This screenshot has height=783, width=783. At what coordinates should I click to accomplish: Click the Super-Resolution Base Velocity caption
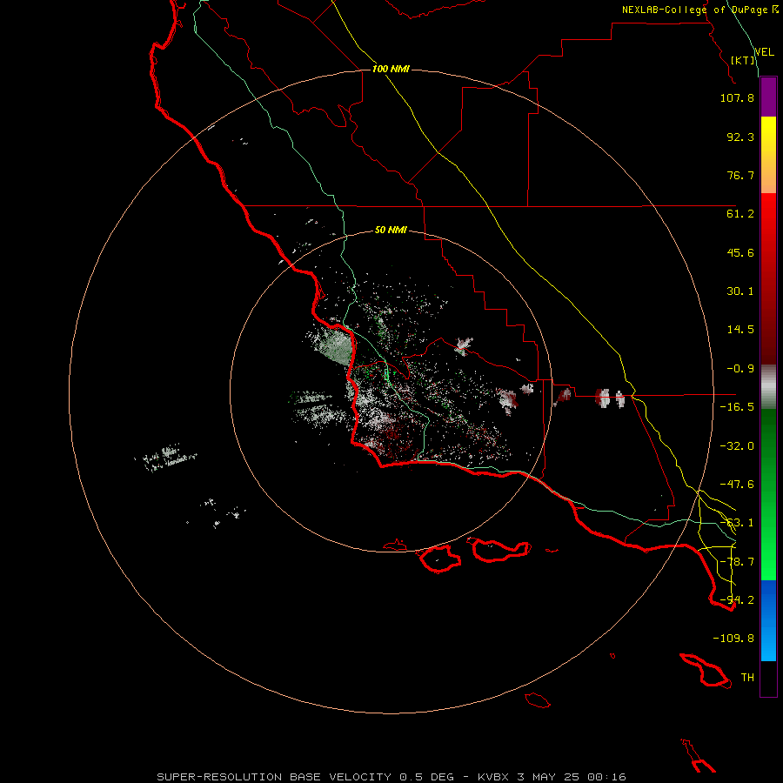point(391,777)
